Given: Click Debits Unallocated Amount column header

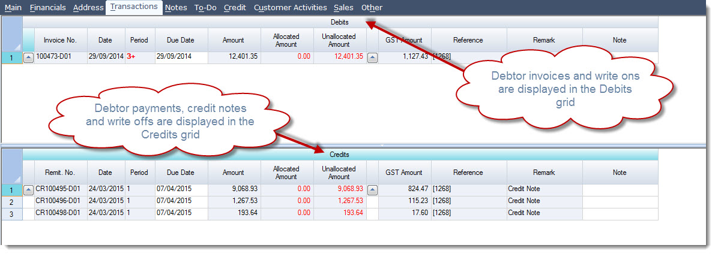Looking at the screenshot, I should click(340, 40).
